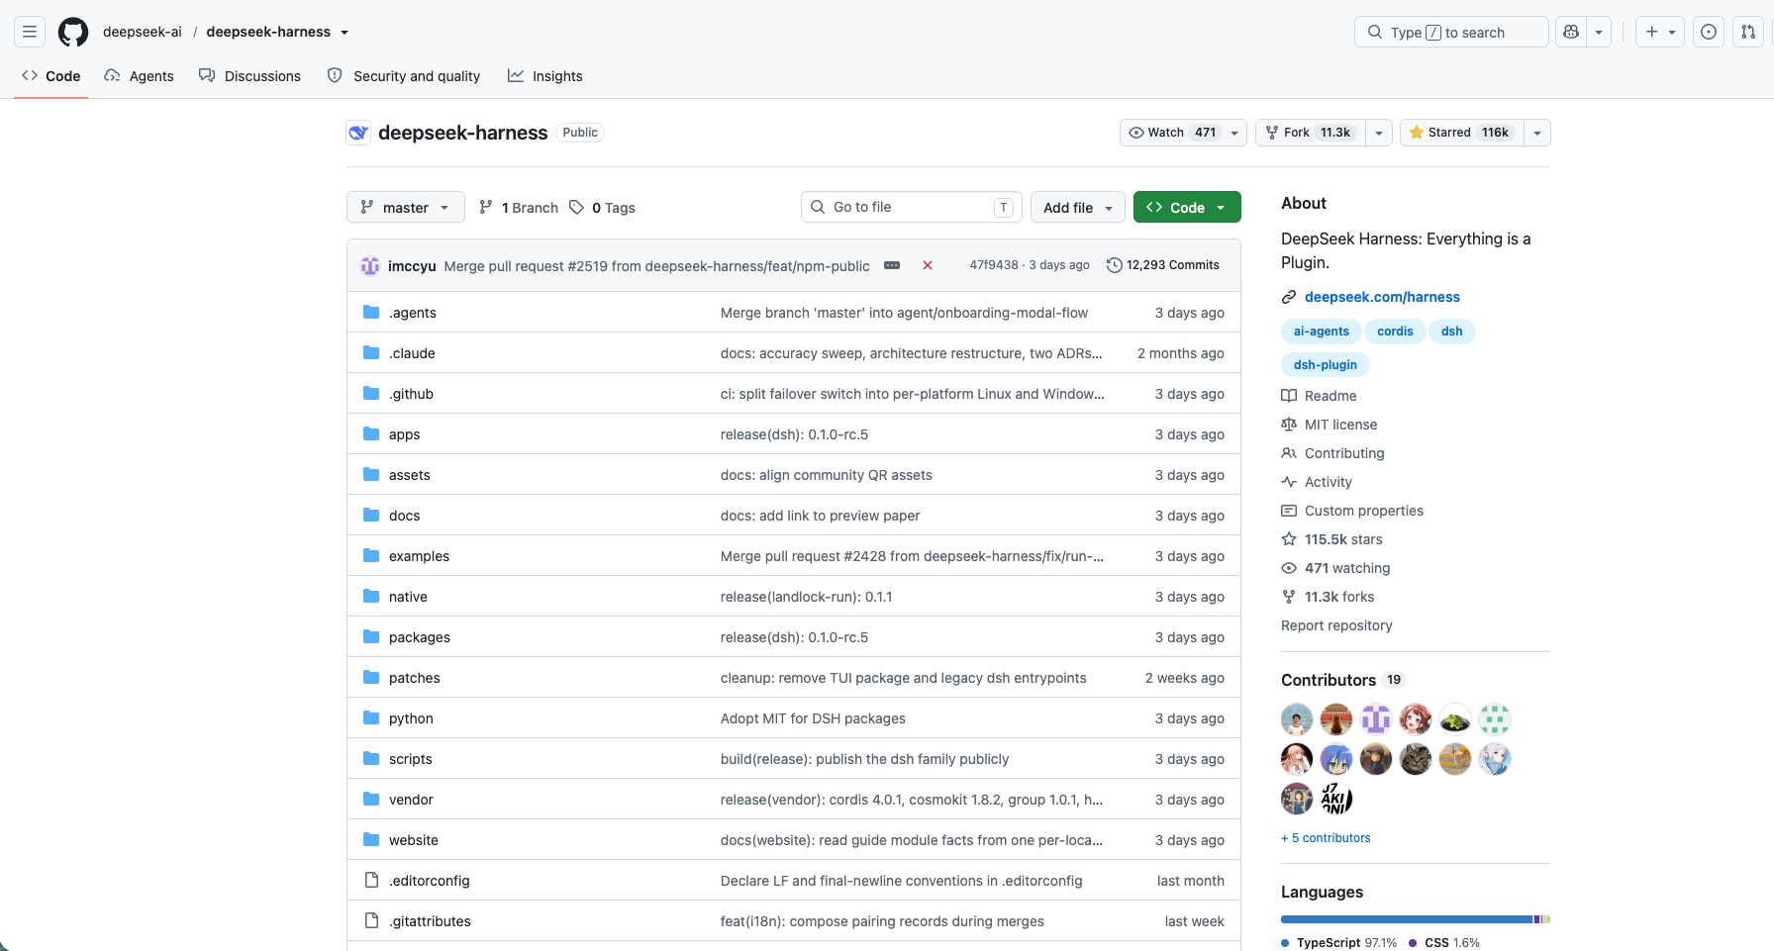Click the cordis topic tag
The height and width of the screenshot is (951, 1774).
click(x=1395, y=332)
